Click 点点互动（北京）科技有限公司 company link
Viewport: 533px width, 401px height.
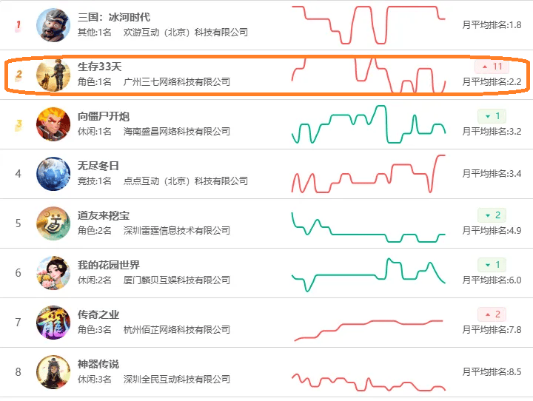point(186,181)
